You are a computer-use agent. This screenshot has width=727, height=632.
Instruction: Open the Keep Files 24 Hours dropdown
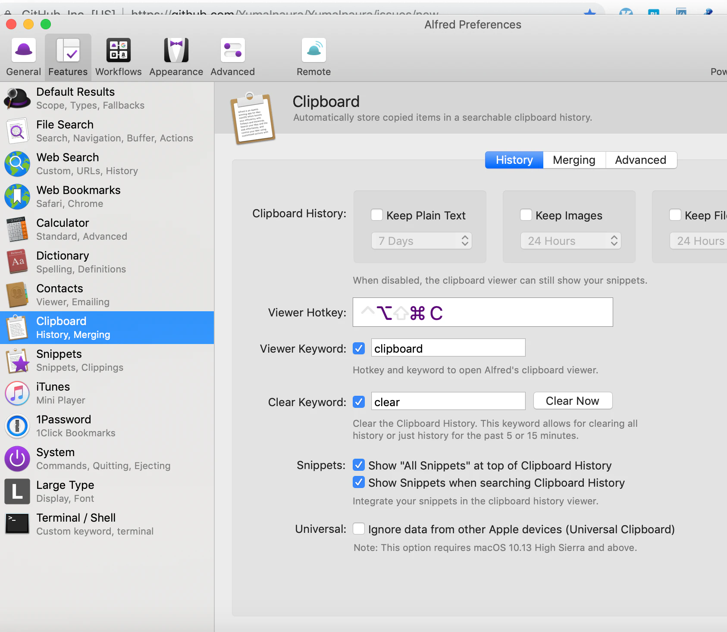tap(699, 241)
